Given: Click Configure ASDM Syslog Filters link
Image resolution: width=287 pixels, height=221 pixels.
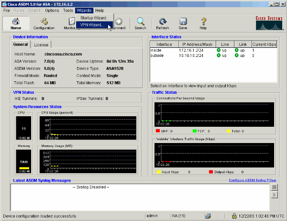Looking at the screenshot, I should point(253,180).
